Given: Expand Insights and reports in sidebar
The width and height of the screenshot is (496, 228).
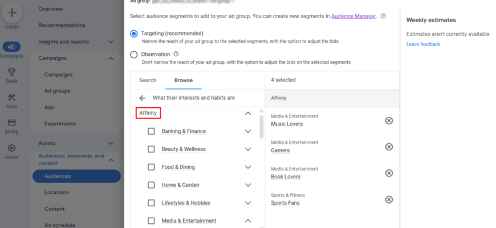Looking at the screenshot, I should 111,42.
